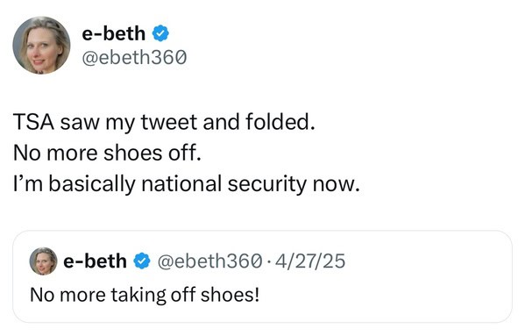The height and width of the screenshot is (336, 525).
Task: Click the word "basically" in the third line
Action: (x=92, y=185)
